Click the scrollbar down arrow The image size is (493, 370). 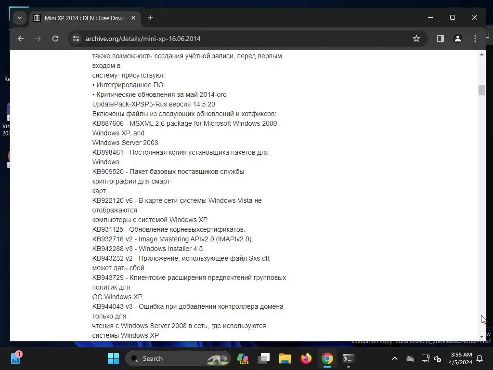point(481,337)
